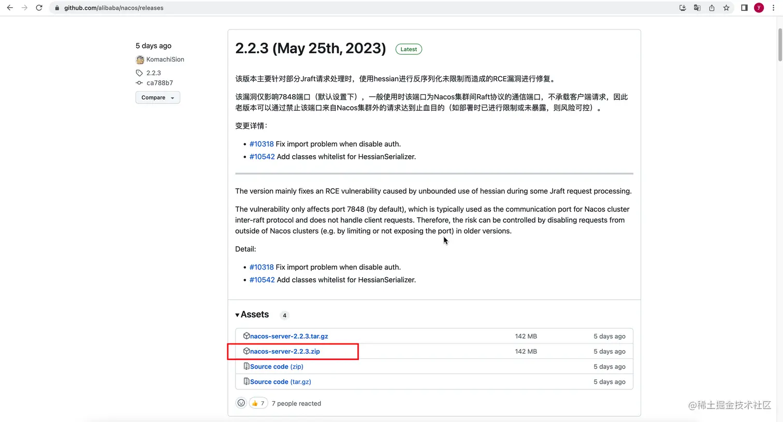Screen dimensions: 783x422
Task: Click the page's vertical scrollbar thumb
Action: pos(780,44)
